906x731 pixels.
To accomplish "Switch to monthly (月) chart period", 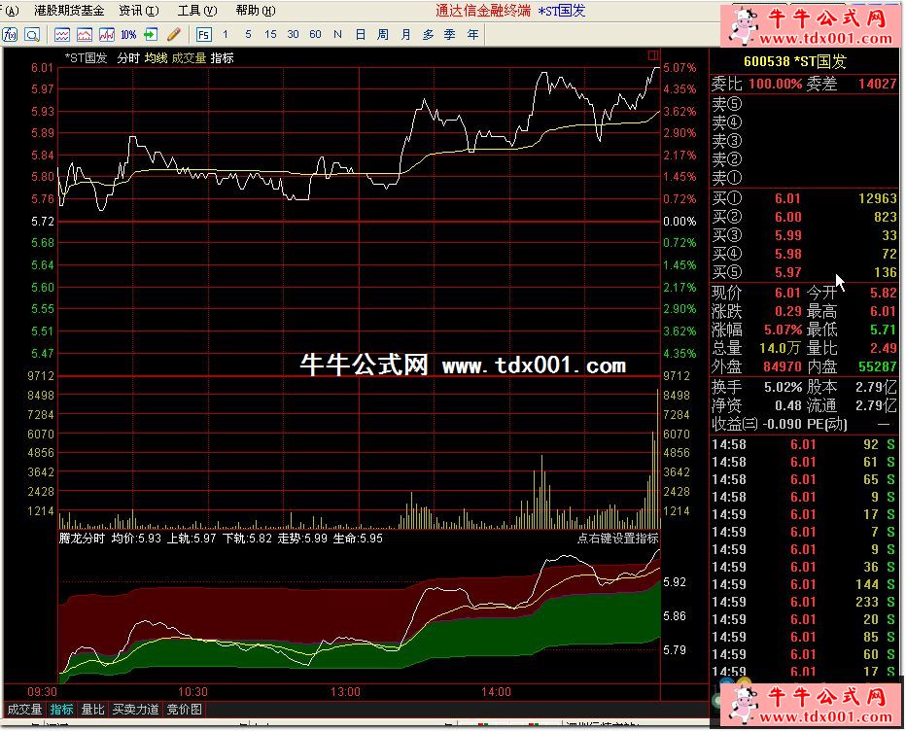I will point(405,35).
